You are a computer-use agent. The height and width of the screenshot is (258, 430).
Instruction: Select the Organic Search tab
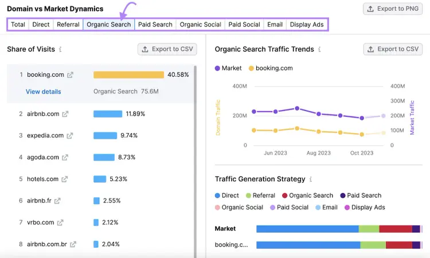[109, 25]
